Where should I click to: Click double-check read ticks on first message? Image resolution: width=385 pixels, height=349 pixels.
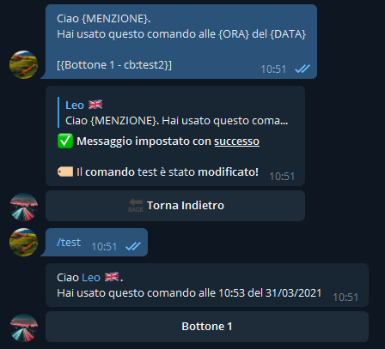302,69
